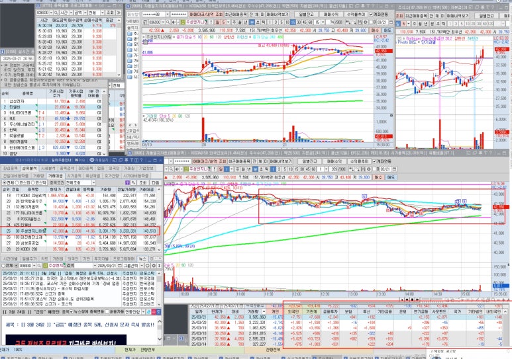Toggle the 계좌연동 checkbox in bottom chart window

pyautogui.click(x=374, y=161)
